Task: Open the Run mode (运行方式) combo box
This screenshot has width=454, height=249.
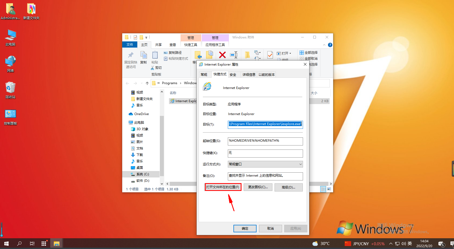Action: pos(265,164)
